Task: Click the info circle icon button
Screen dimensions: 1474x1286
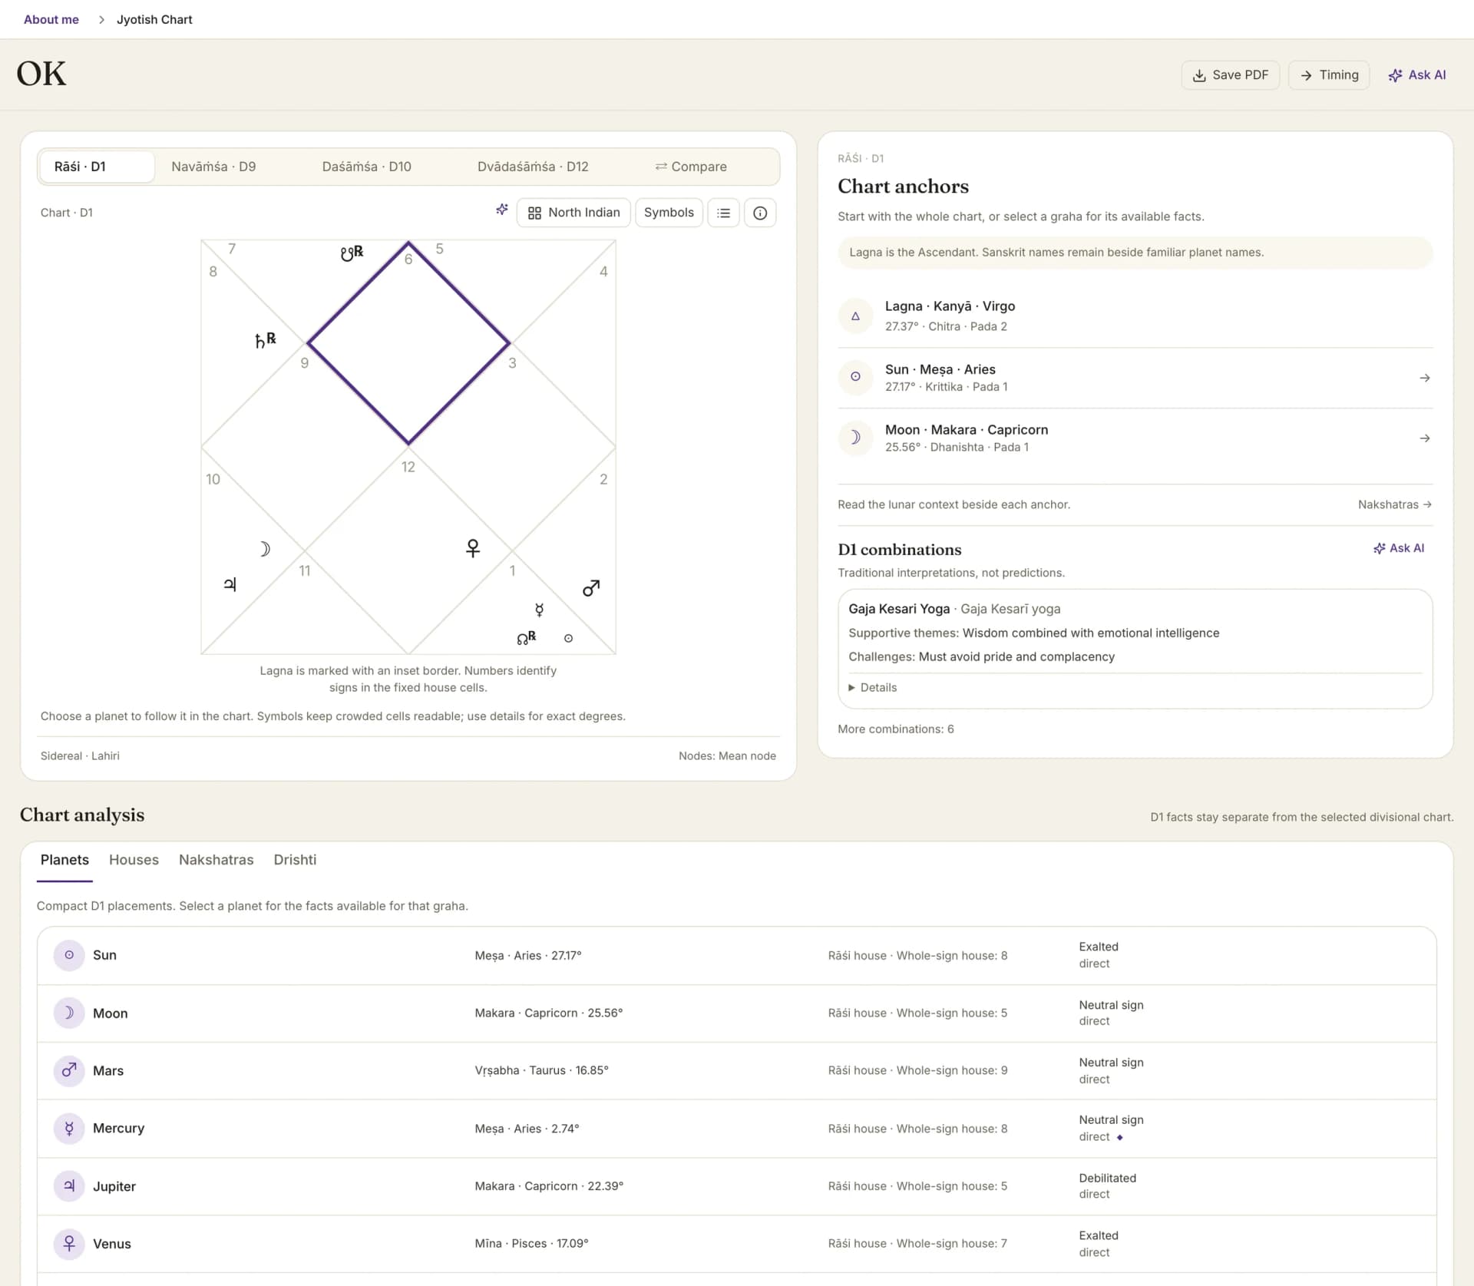Action: point(760,213)
